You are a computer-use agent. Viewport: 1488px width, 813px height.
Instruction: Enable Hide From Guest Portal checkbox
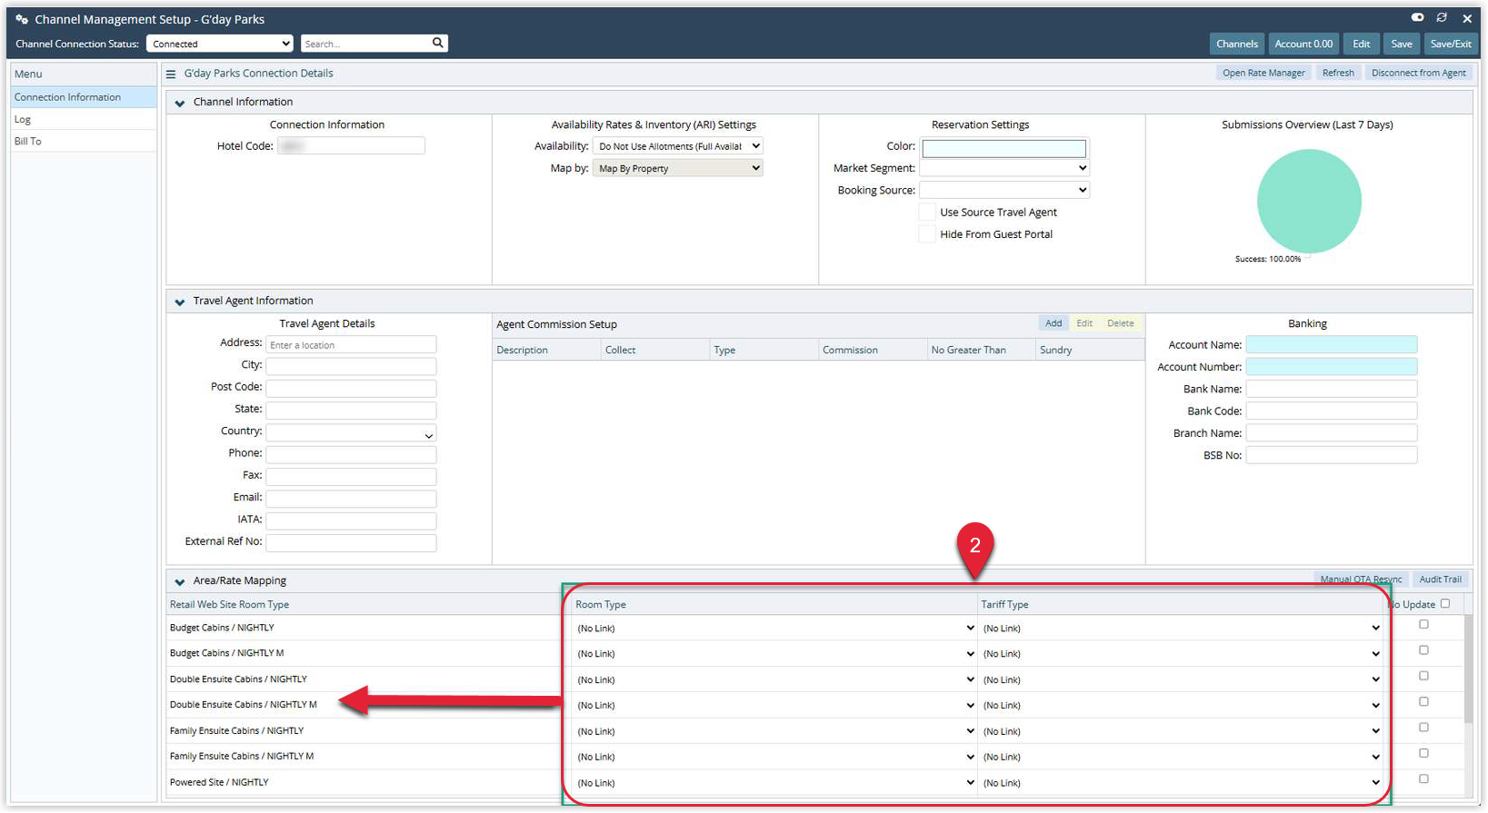coord(927,234)
